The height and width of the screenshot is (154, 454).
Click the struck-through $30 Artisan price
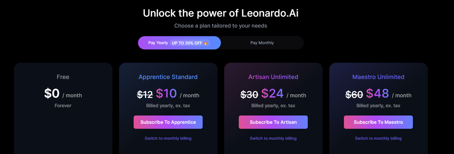point(249,95)
